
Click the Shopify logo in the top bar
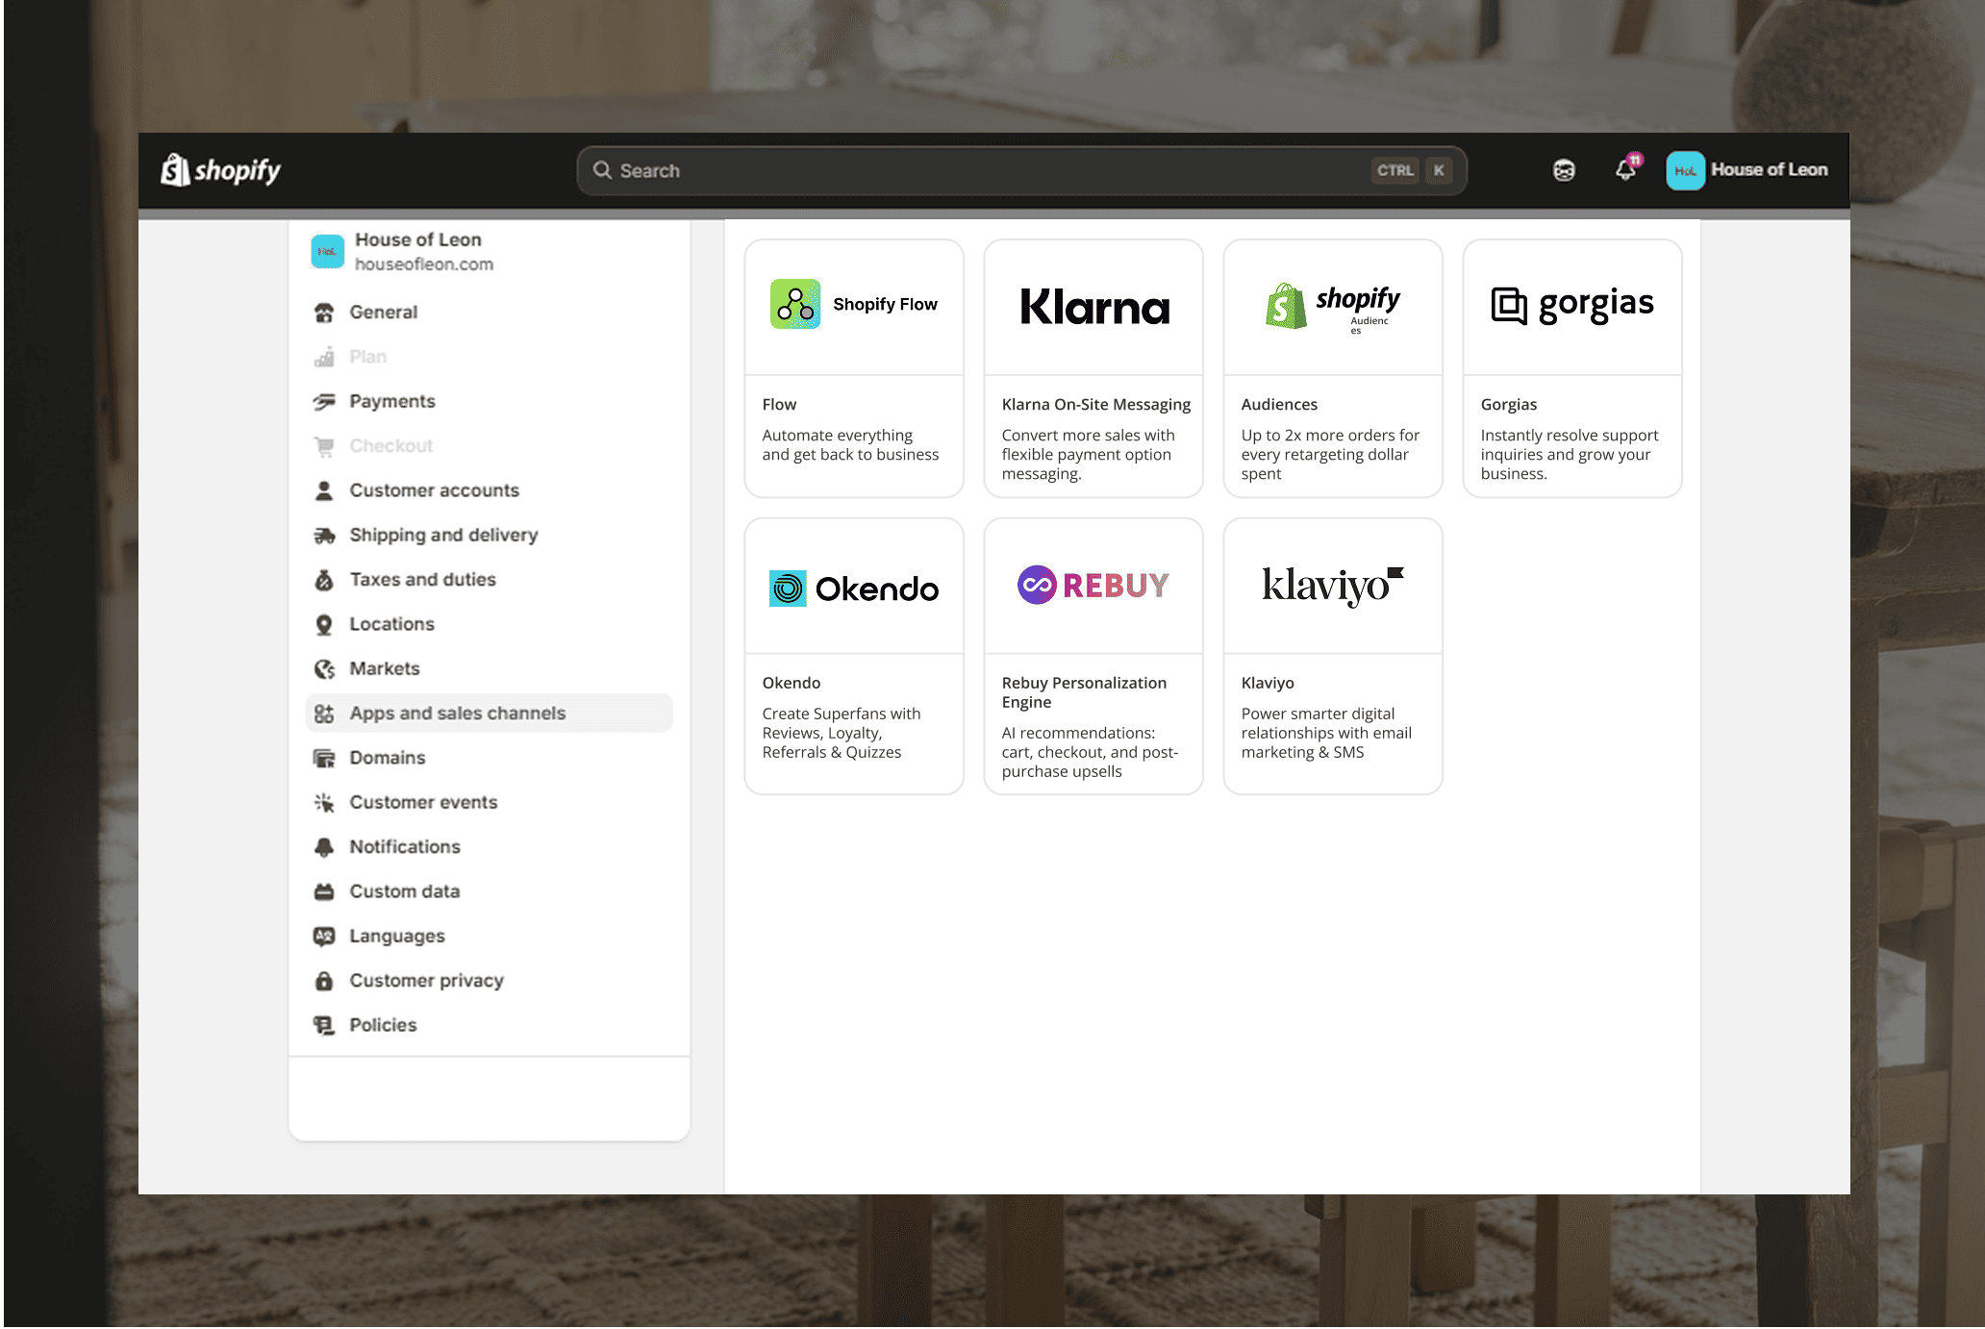coord(220,170)
